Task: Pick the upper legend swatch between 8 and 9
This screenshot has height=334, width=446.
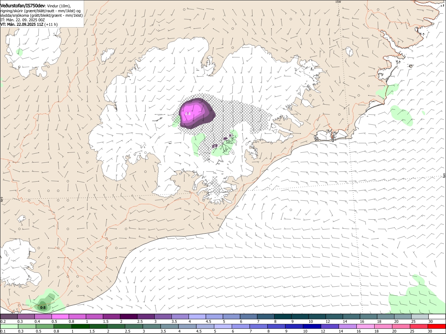Action: coord(283,317)
